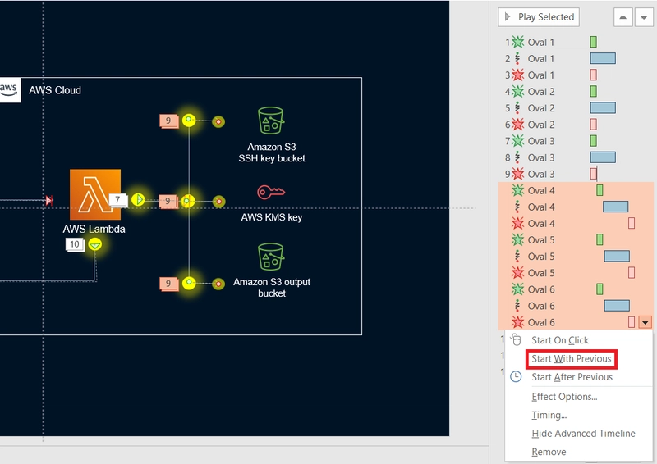Select the AWS Lambda icon on slide

click(x=95, y=194)
